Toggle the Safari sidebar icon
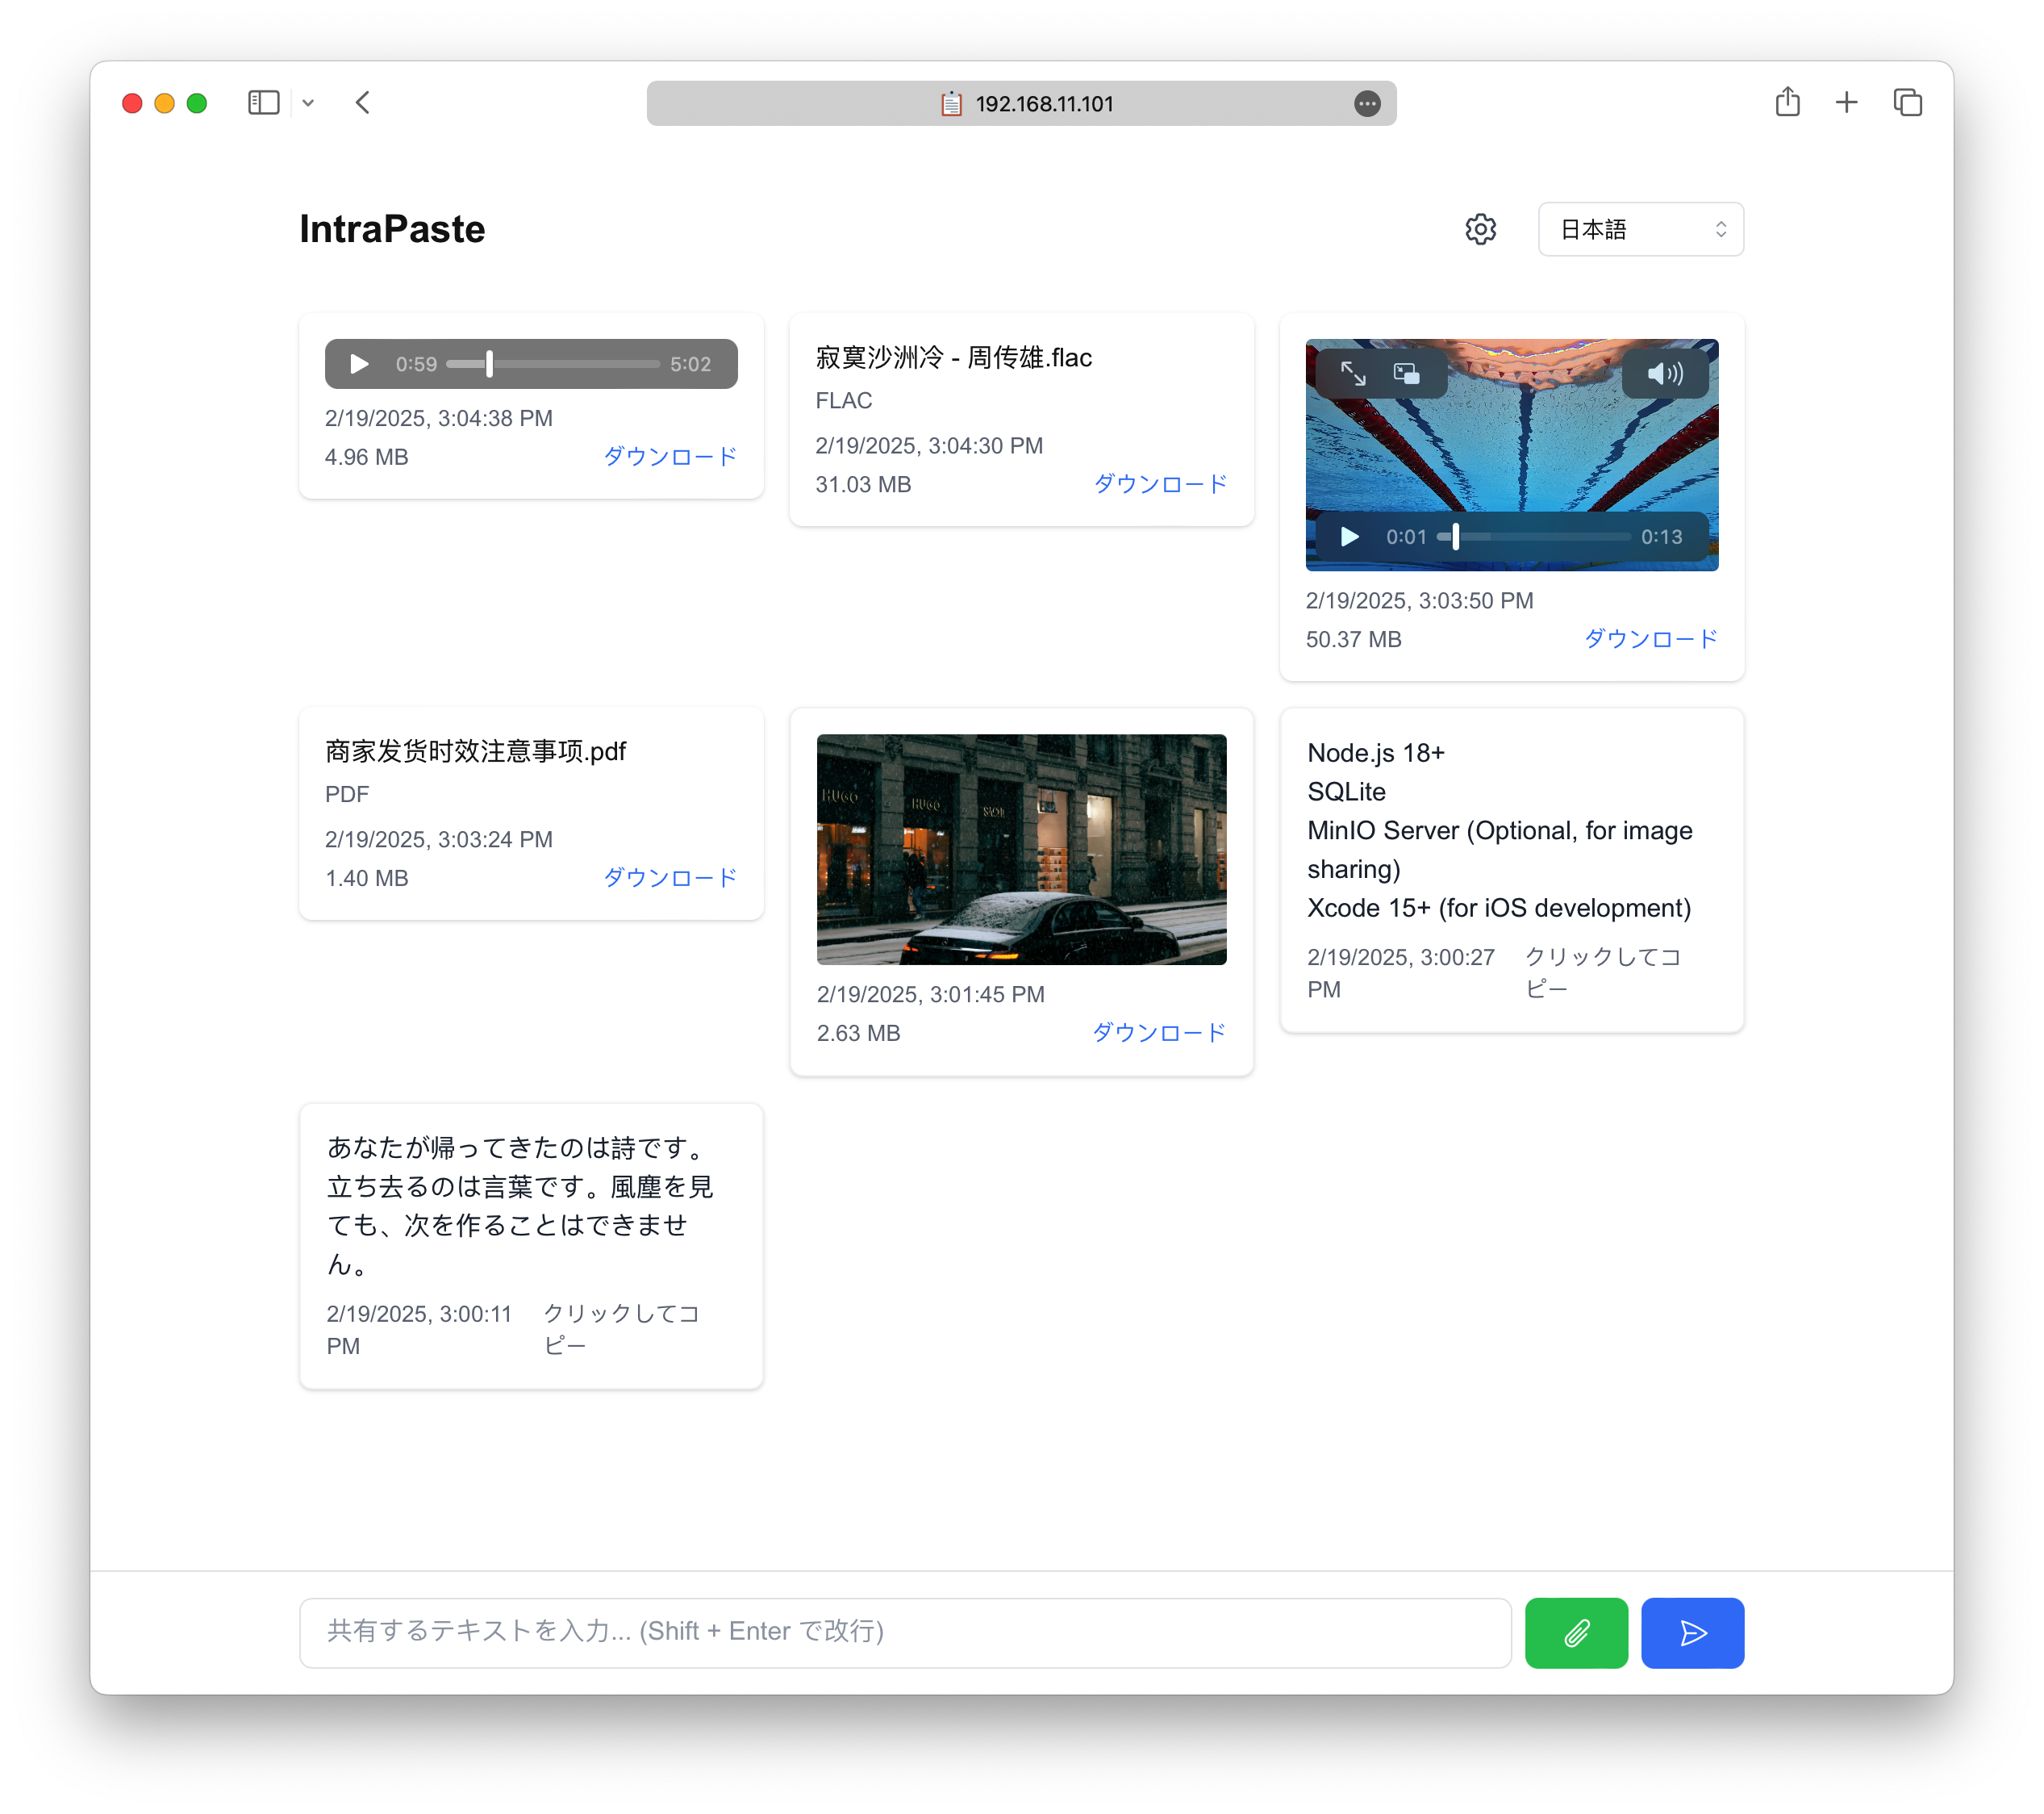2044x1814 pixels. click(x=263, y=103)
